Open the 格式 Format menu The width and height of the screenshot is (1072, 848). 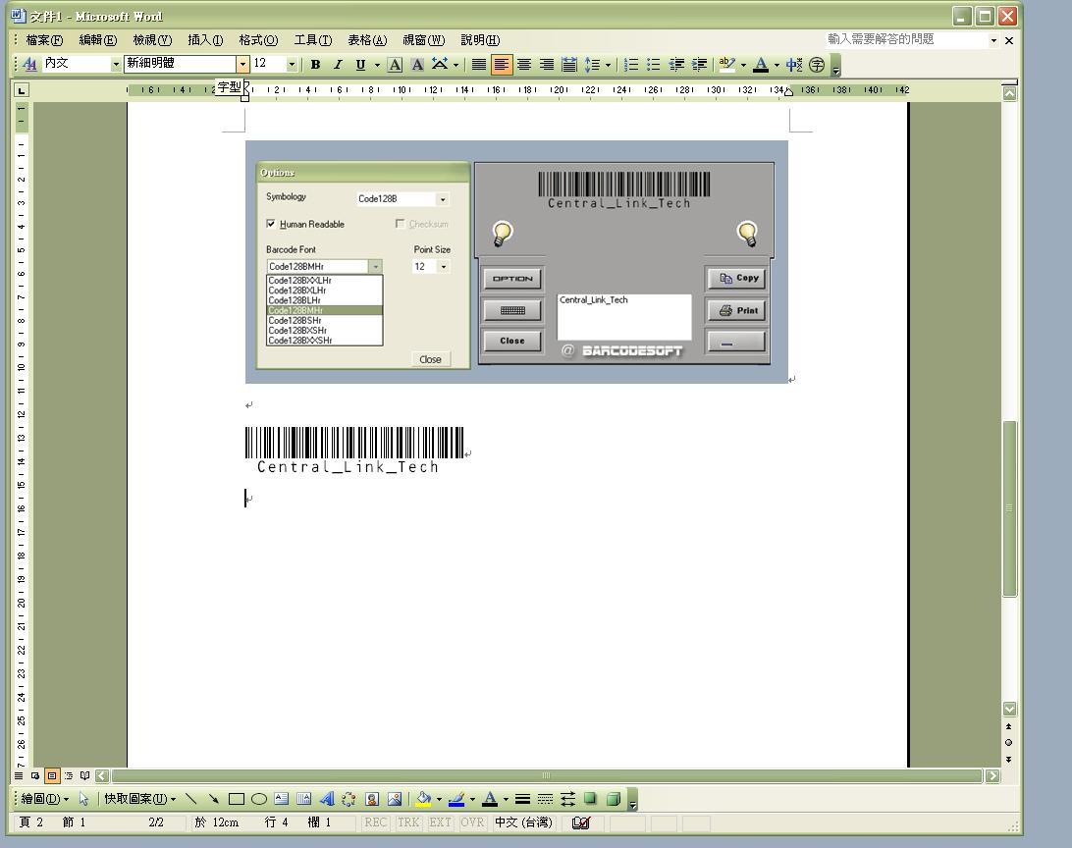[x=258, y=40]
